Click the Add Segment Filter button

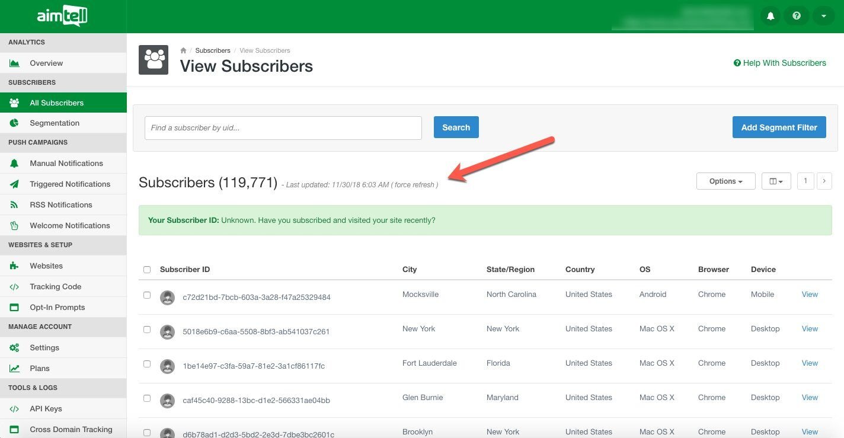[x=779, y=127]
